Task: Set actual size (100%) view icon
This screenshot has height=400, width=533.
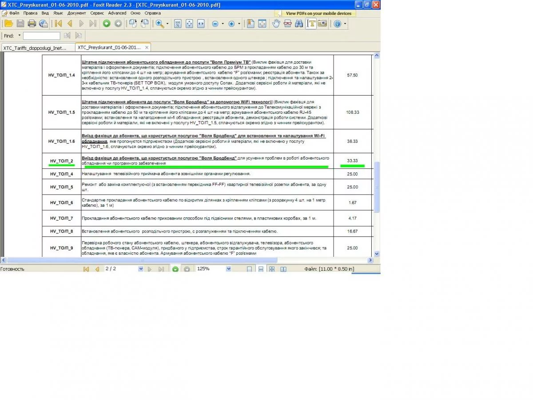Action: click(178, 24)
